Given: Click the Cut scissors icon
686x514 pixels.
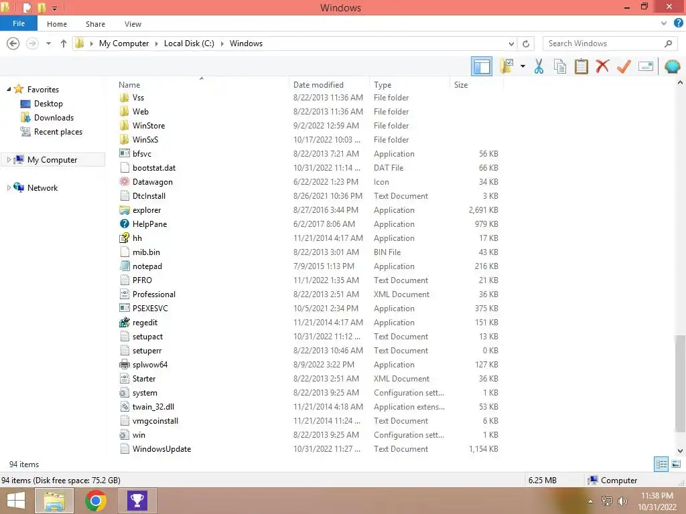Looking at the screenshot, I should tap(539, 66).
